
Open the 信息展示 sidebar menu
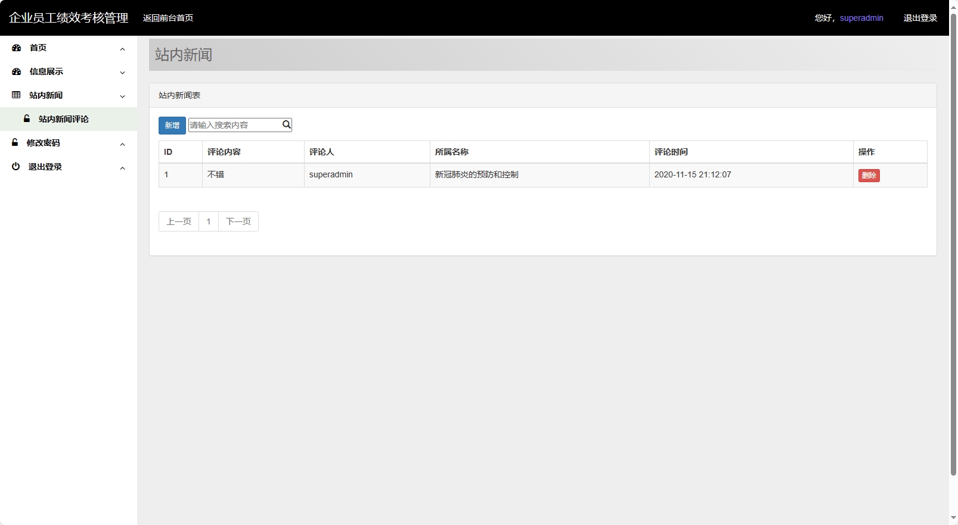click(69, 71)
